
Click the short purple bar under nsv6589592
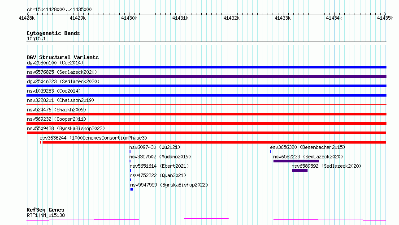click(300, 170)
